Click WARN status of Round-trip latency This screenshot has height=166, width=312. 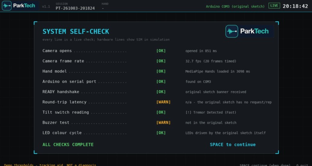pyautogui.click(x=163, y=102)
